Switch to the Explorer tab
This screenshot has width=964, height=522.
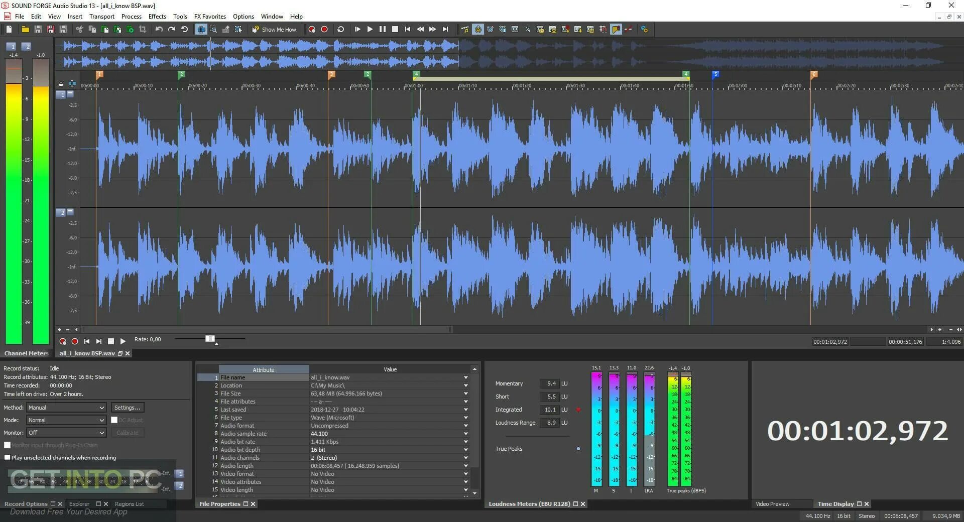click(79, 504)
